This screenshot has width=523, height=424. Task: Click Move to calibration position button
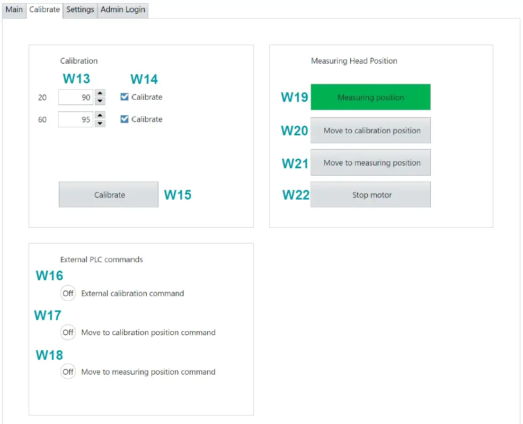pyautogui.click(x=370, y=131)
